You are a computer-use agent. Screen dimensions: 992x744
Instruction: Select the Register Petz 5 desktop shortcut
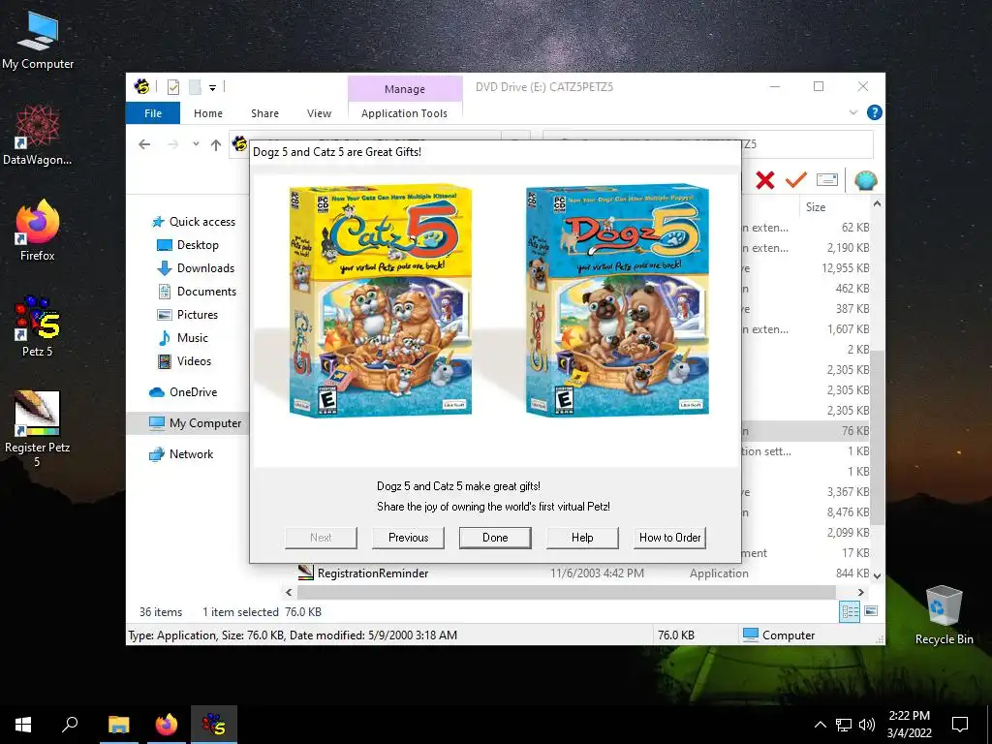point(38,428)
